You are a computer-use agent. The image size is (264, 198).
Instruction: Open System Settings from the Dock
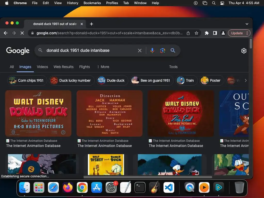(111, 187)
